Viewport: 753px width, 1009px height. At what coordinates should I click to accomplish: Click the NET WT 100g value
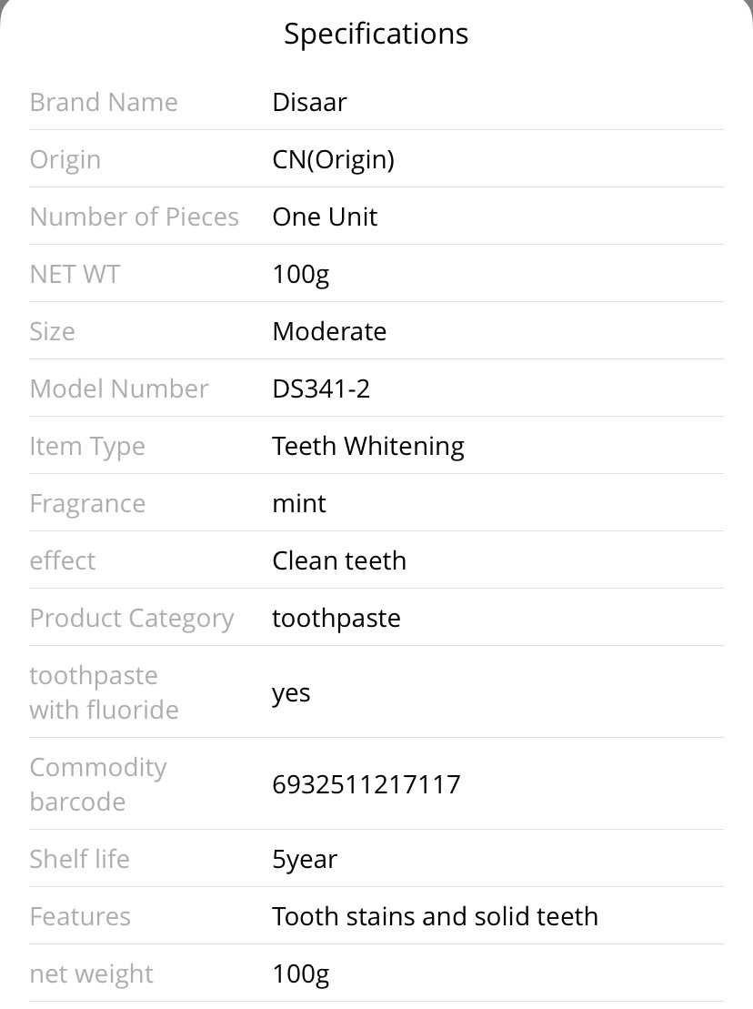click(x=301, y=275)
